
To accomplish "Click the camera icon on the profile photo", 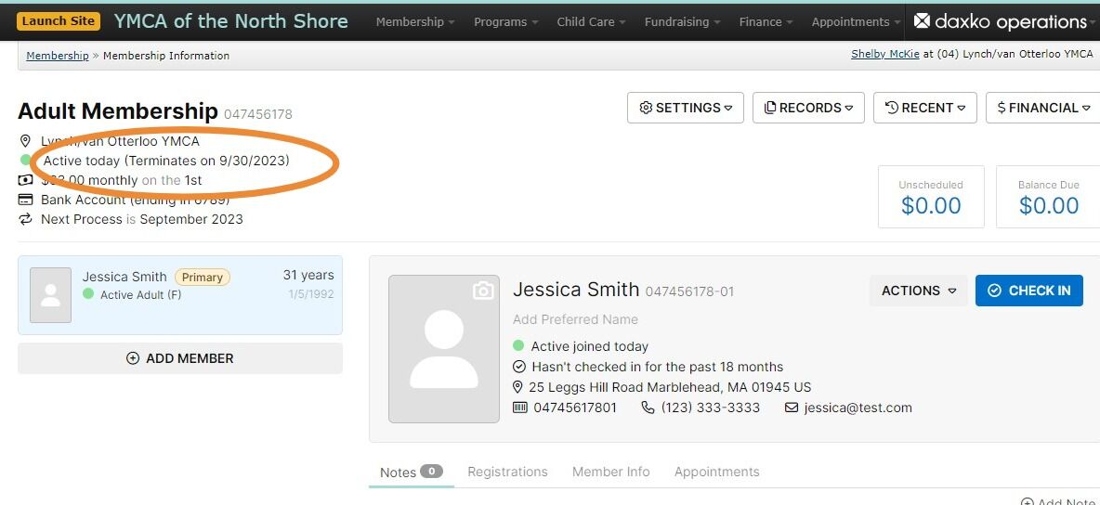I will [x=483, y=291].
